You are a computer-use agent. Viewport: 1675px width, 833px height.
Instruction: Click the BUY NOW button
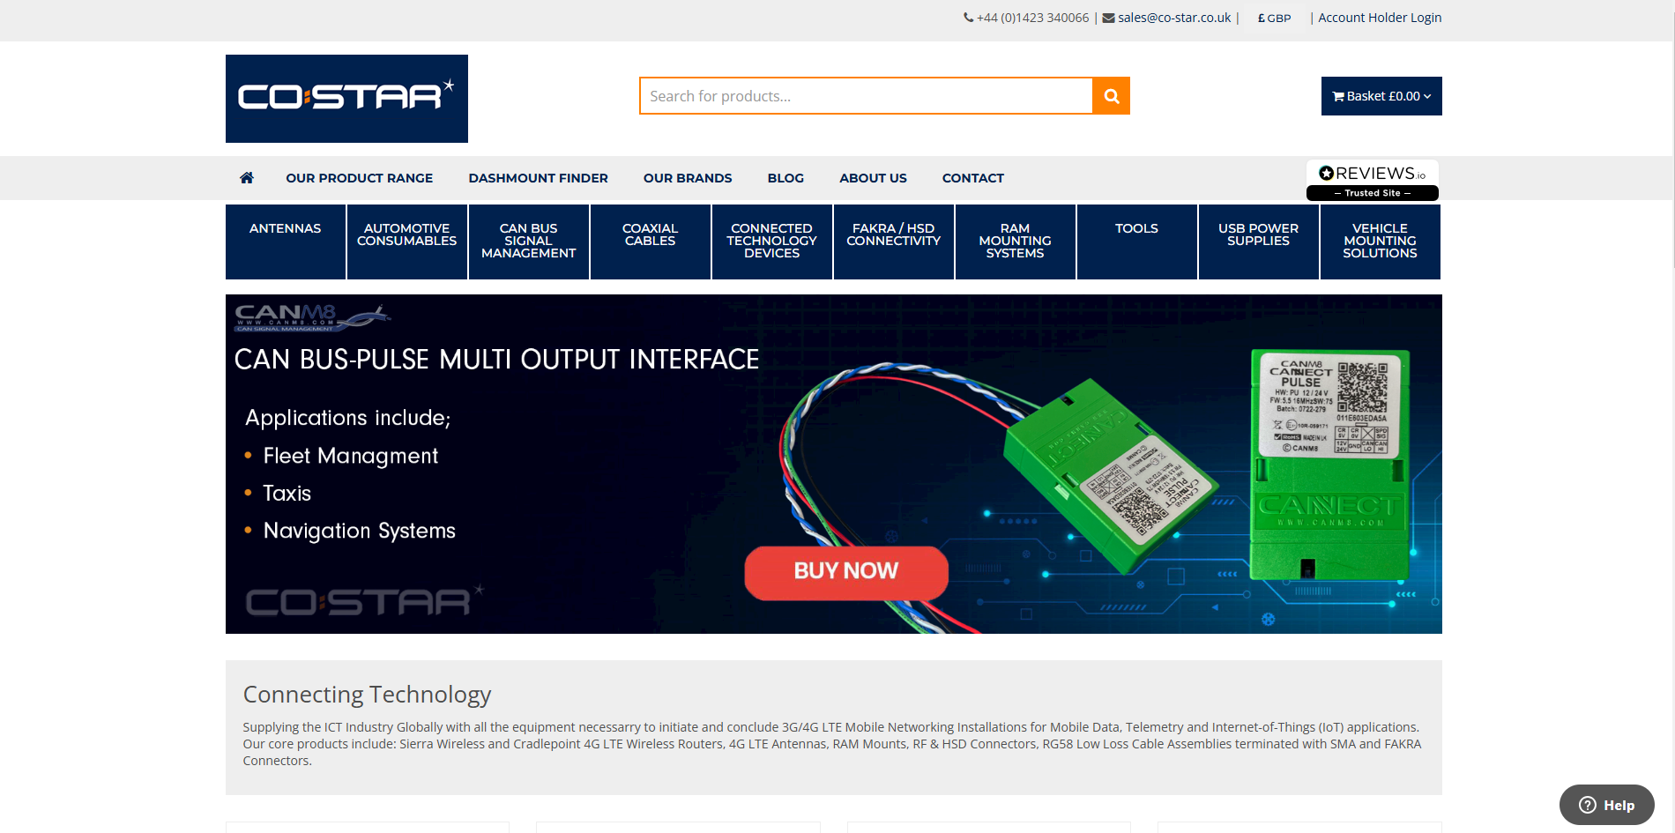(845, 572)
